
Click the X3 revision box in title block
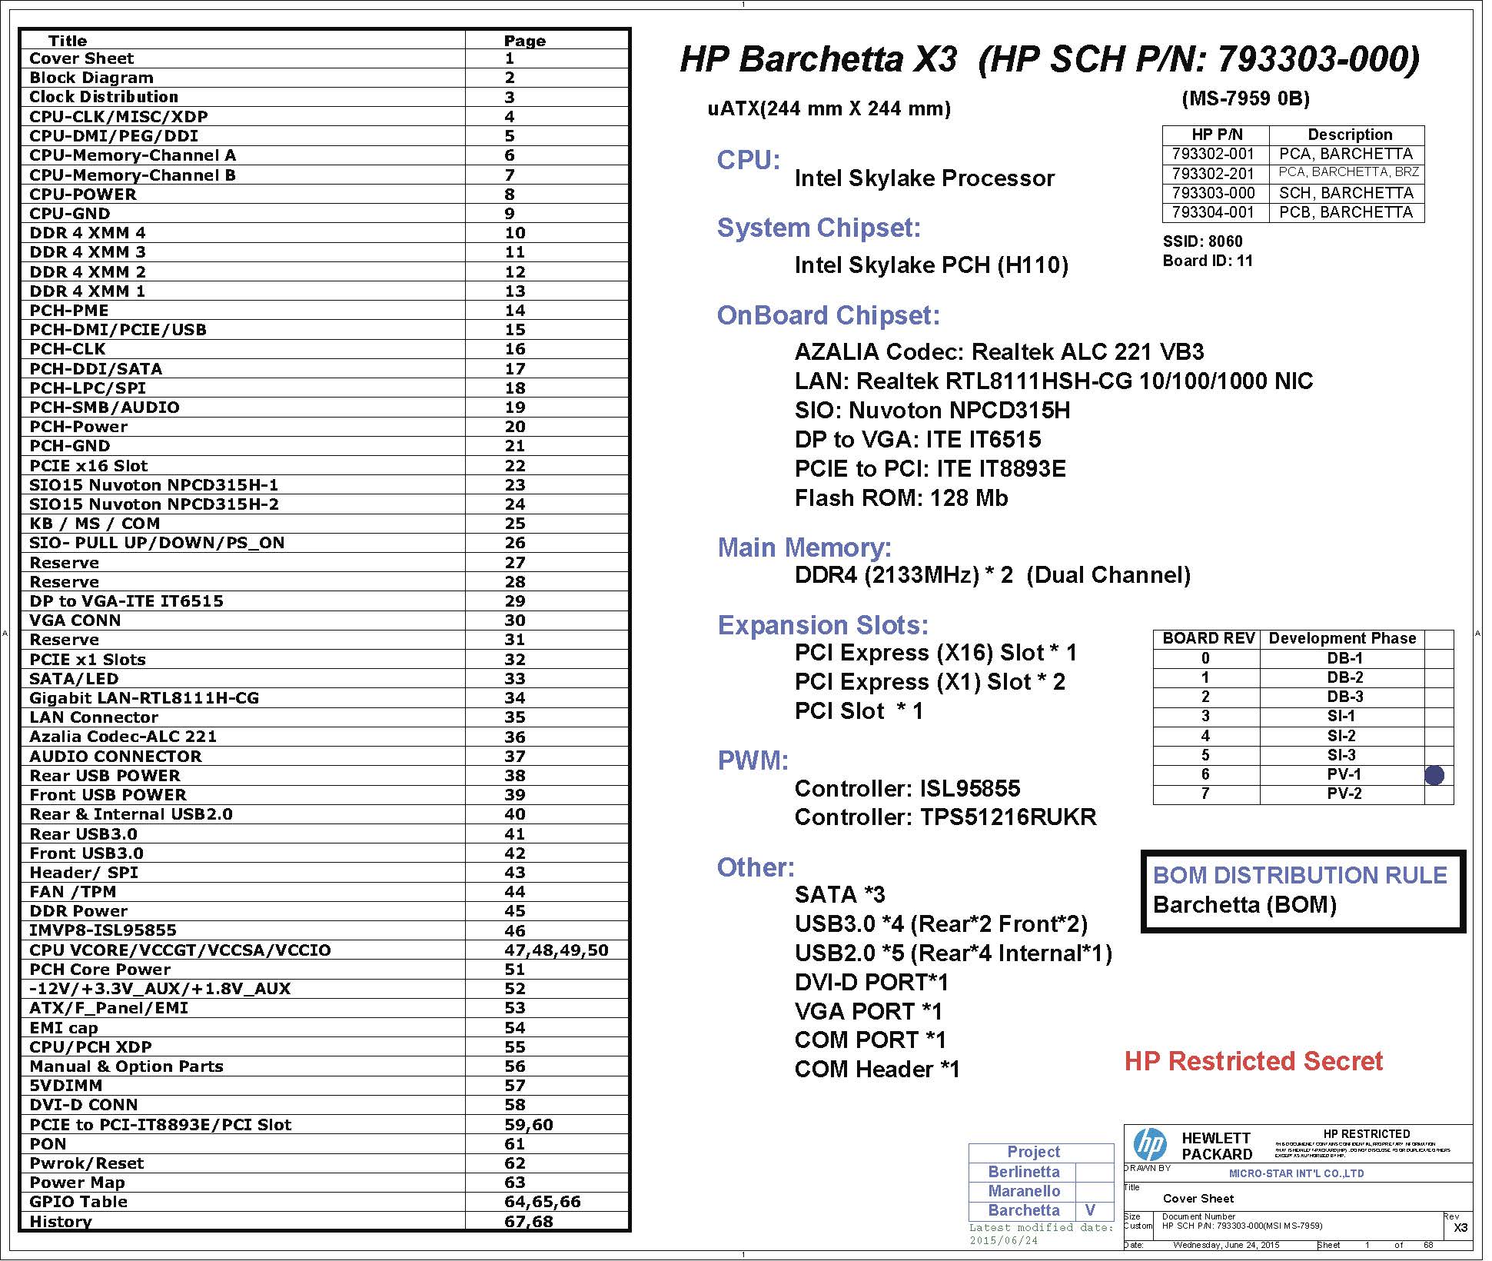1460,1228
